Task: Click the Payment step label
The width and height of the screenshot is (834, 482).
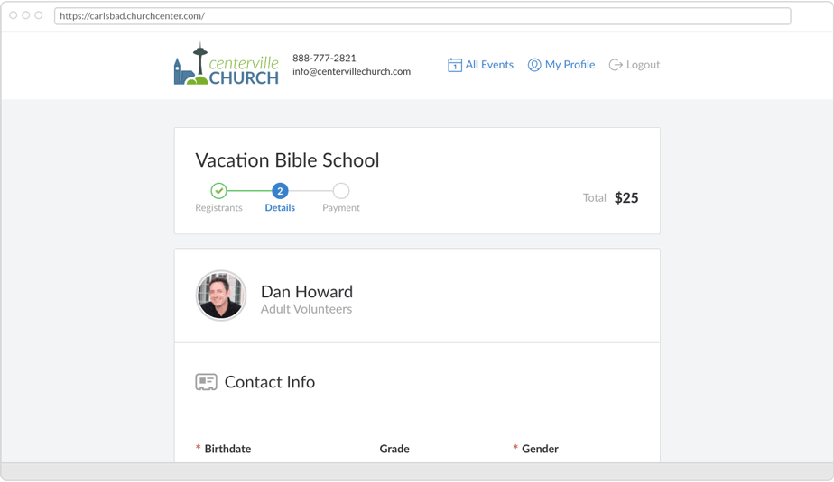Action: (340, 208)
